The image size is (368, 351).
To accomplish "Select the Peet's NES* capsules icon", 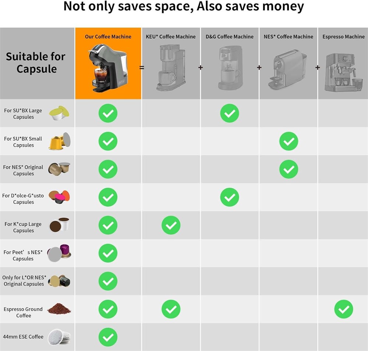I will tap(59, 253).
